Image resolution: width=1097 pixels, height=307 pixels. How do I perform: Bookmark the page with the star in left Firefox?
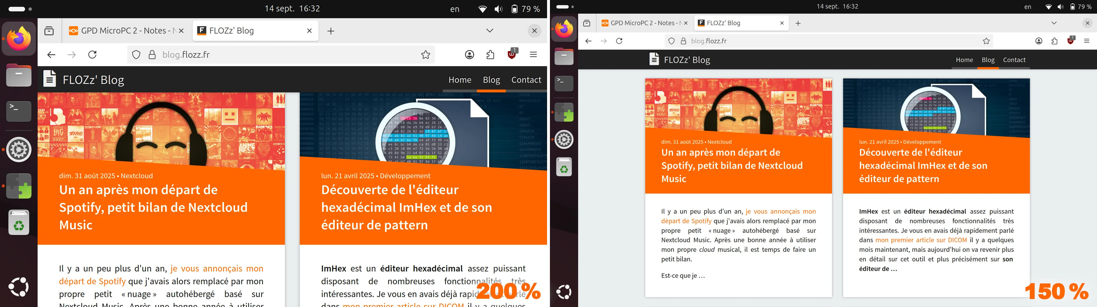425,55
